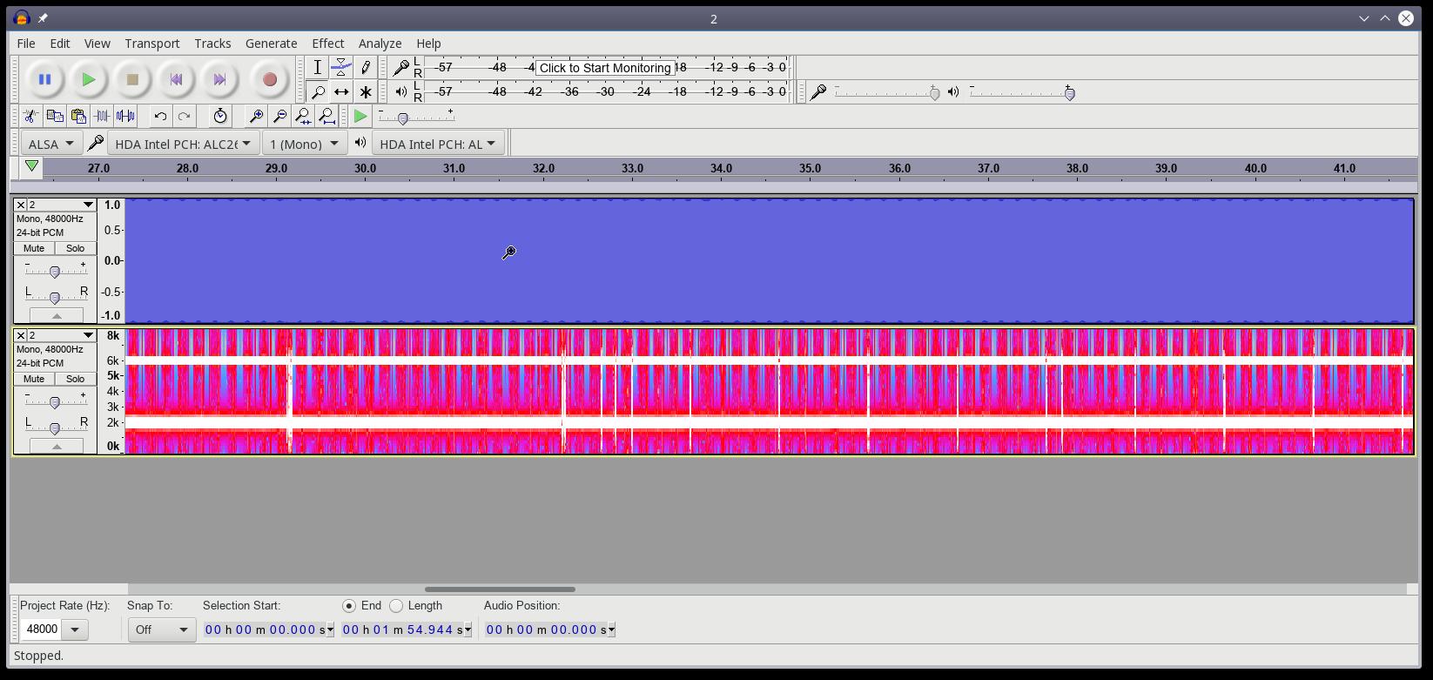Mute the spectrogram (second) track
Image resolution: width=1433 pixels, height=680 pixels.
point(34,379)
